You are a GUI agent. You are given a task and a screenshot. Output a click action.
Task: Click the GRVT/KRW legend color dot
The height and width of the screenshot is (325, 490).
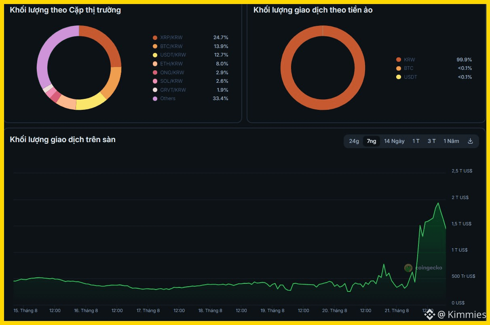pos(155,90)
